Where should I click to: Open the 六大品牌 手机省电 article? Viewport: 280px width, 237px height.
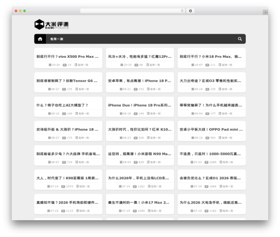tap(68, 154)
